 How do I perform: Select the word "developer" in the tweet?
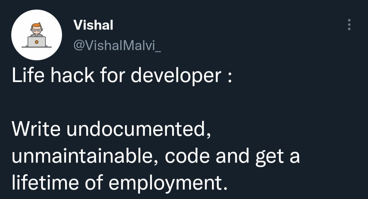pyautogui.click(x=176, y=76)
